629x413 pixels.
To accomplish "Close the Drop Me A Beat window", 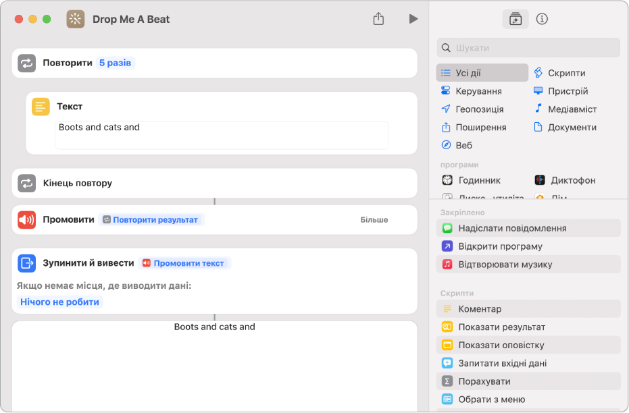I will click(x=19, y=19).
